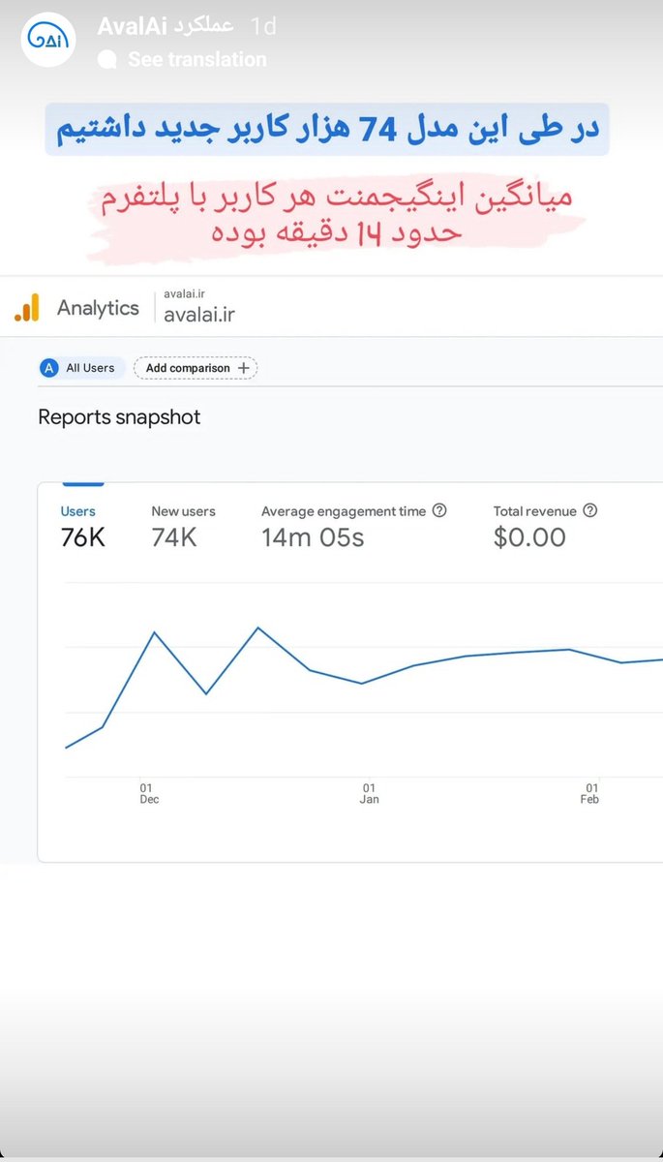Image resolution: width=663 pixels, height=1162 pixels.
Task: Click the plus icon in Add comparison
Action: [x=244, y=368]
